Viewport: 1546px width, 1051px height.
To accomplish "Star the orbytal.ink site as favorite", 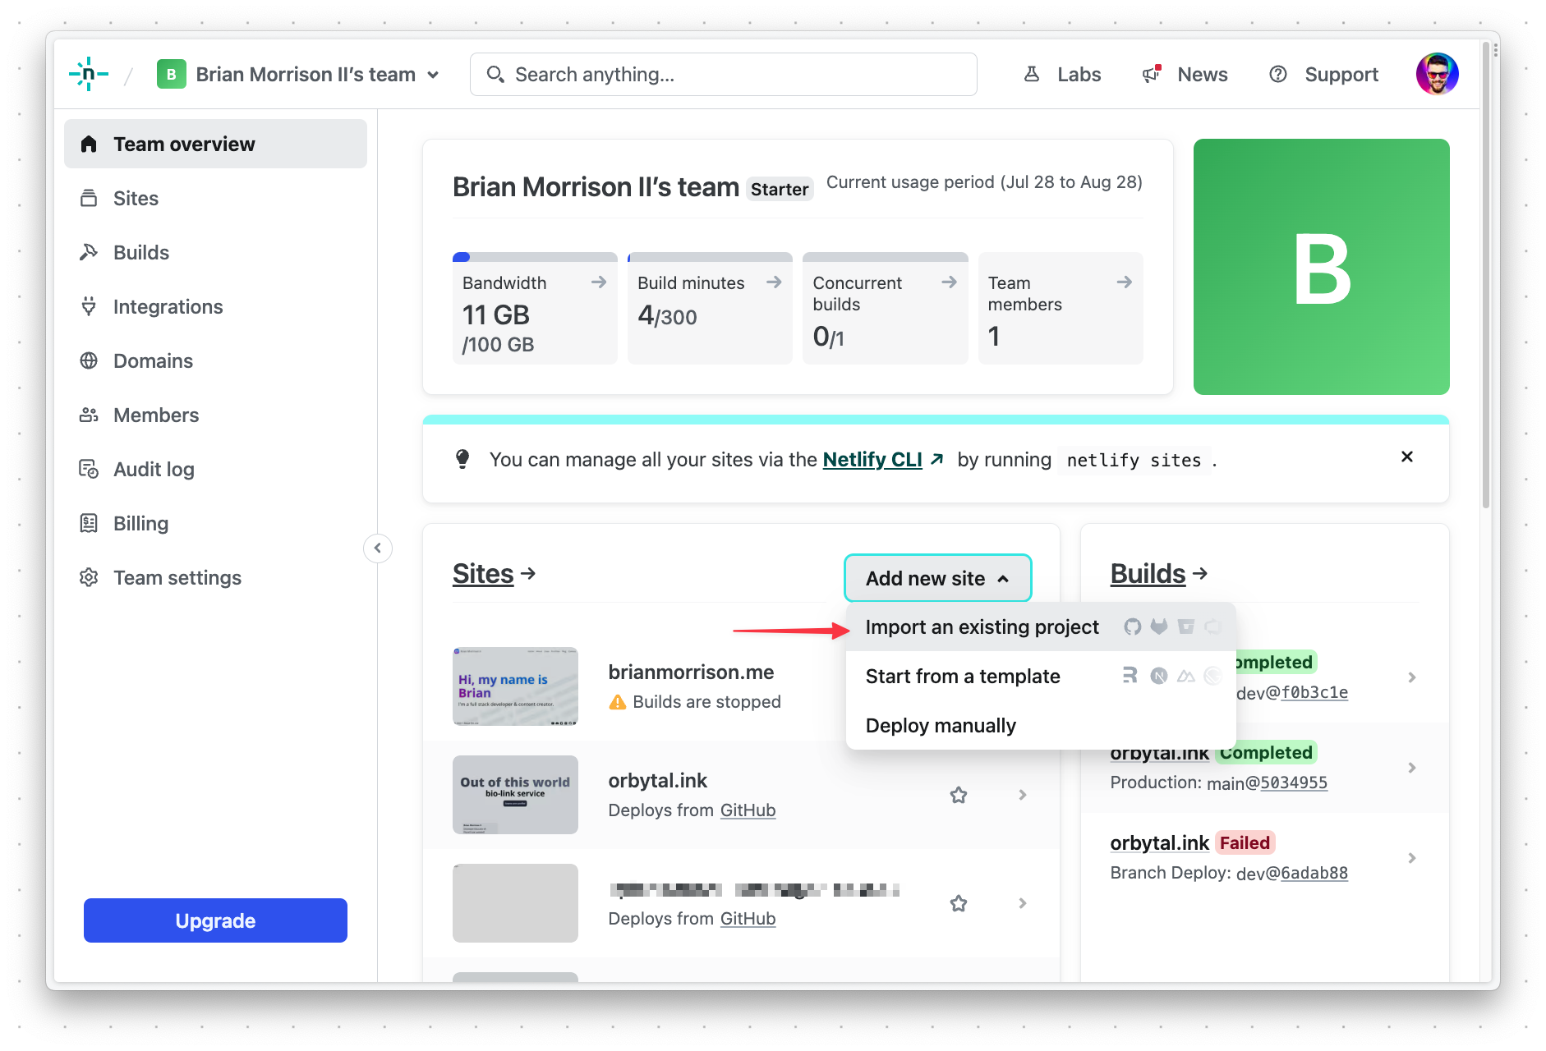I will click(x=958, y=794).
